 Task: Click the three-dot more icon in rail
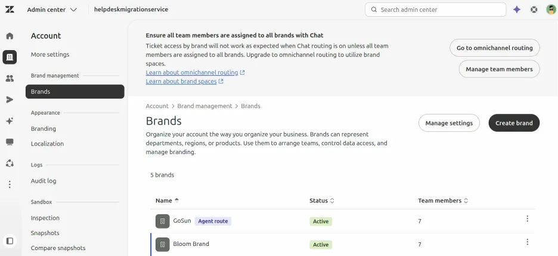tap(10, 184)
